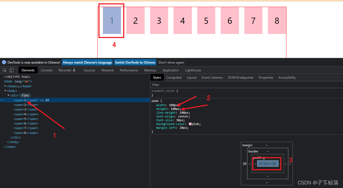
Task: Click the 67.500×100 content box
Action: [268, 163]
